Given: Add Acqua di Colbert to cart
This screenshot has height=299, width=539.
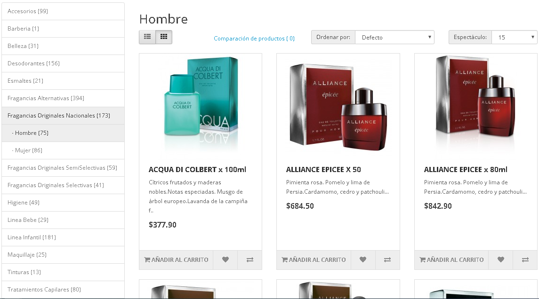Looking at the screenshot, I should (x=176, y=260).
